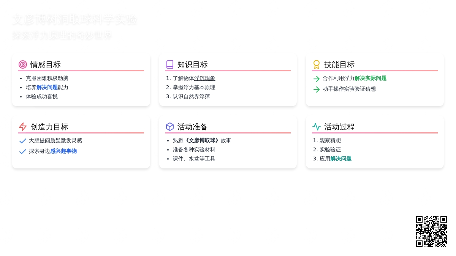Click the green arrow before 合作利用浮力
The width and height of the screenshot is (456, 256).
pyautogui.click(x=317, y=79)
